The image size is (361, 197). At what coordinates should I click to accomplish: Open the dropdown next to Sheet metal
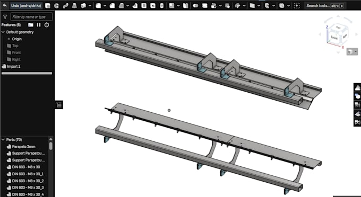pyautogui.click(x=288, y=6)
